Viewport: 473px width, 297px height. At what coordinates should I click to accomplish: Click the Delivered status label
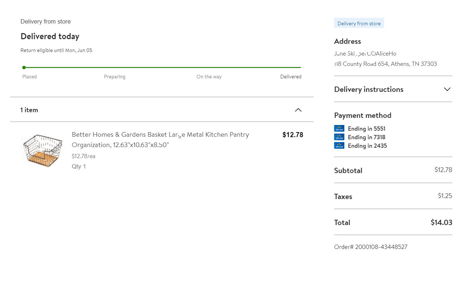pyautogui.click(x=291, y=77)
